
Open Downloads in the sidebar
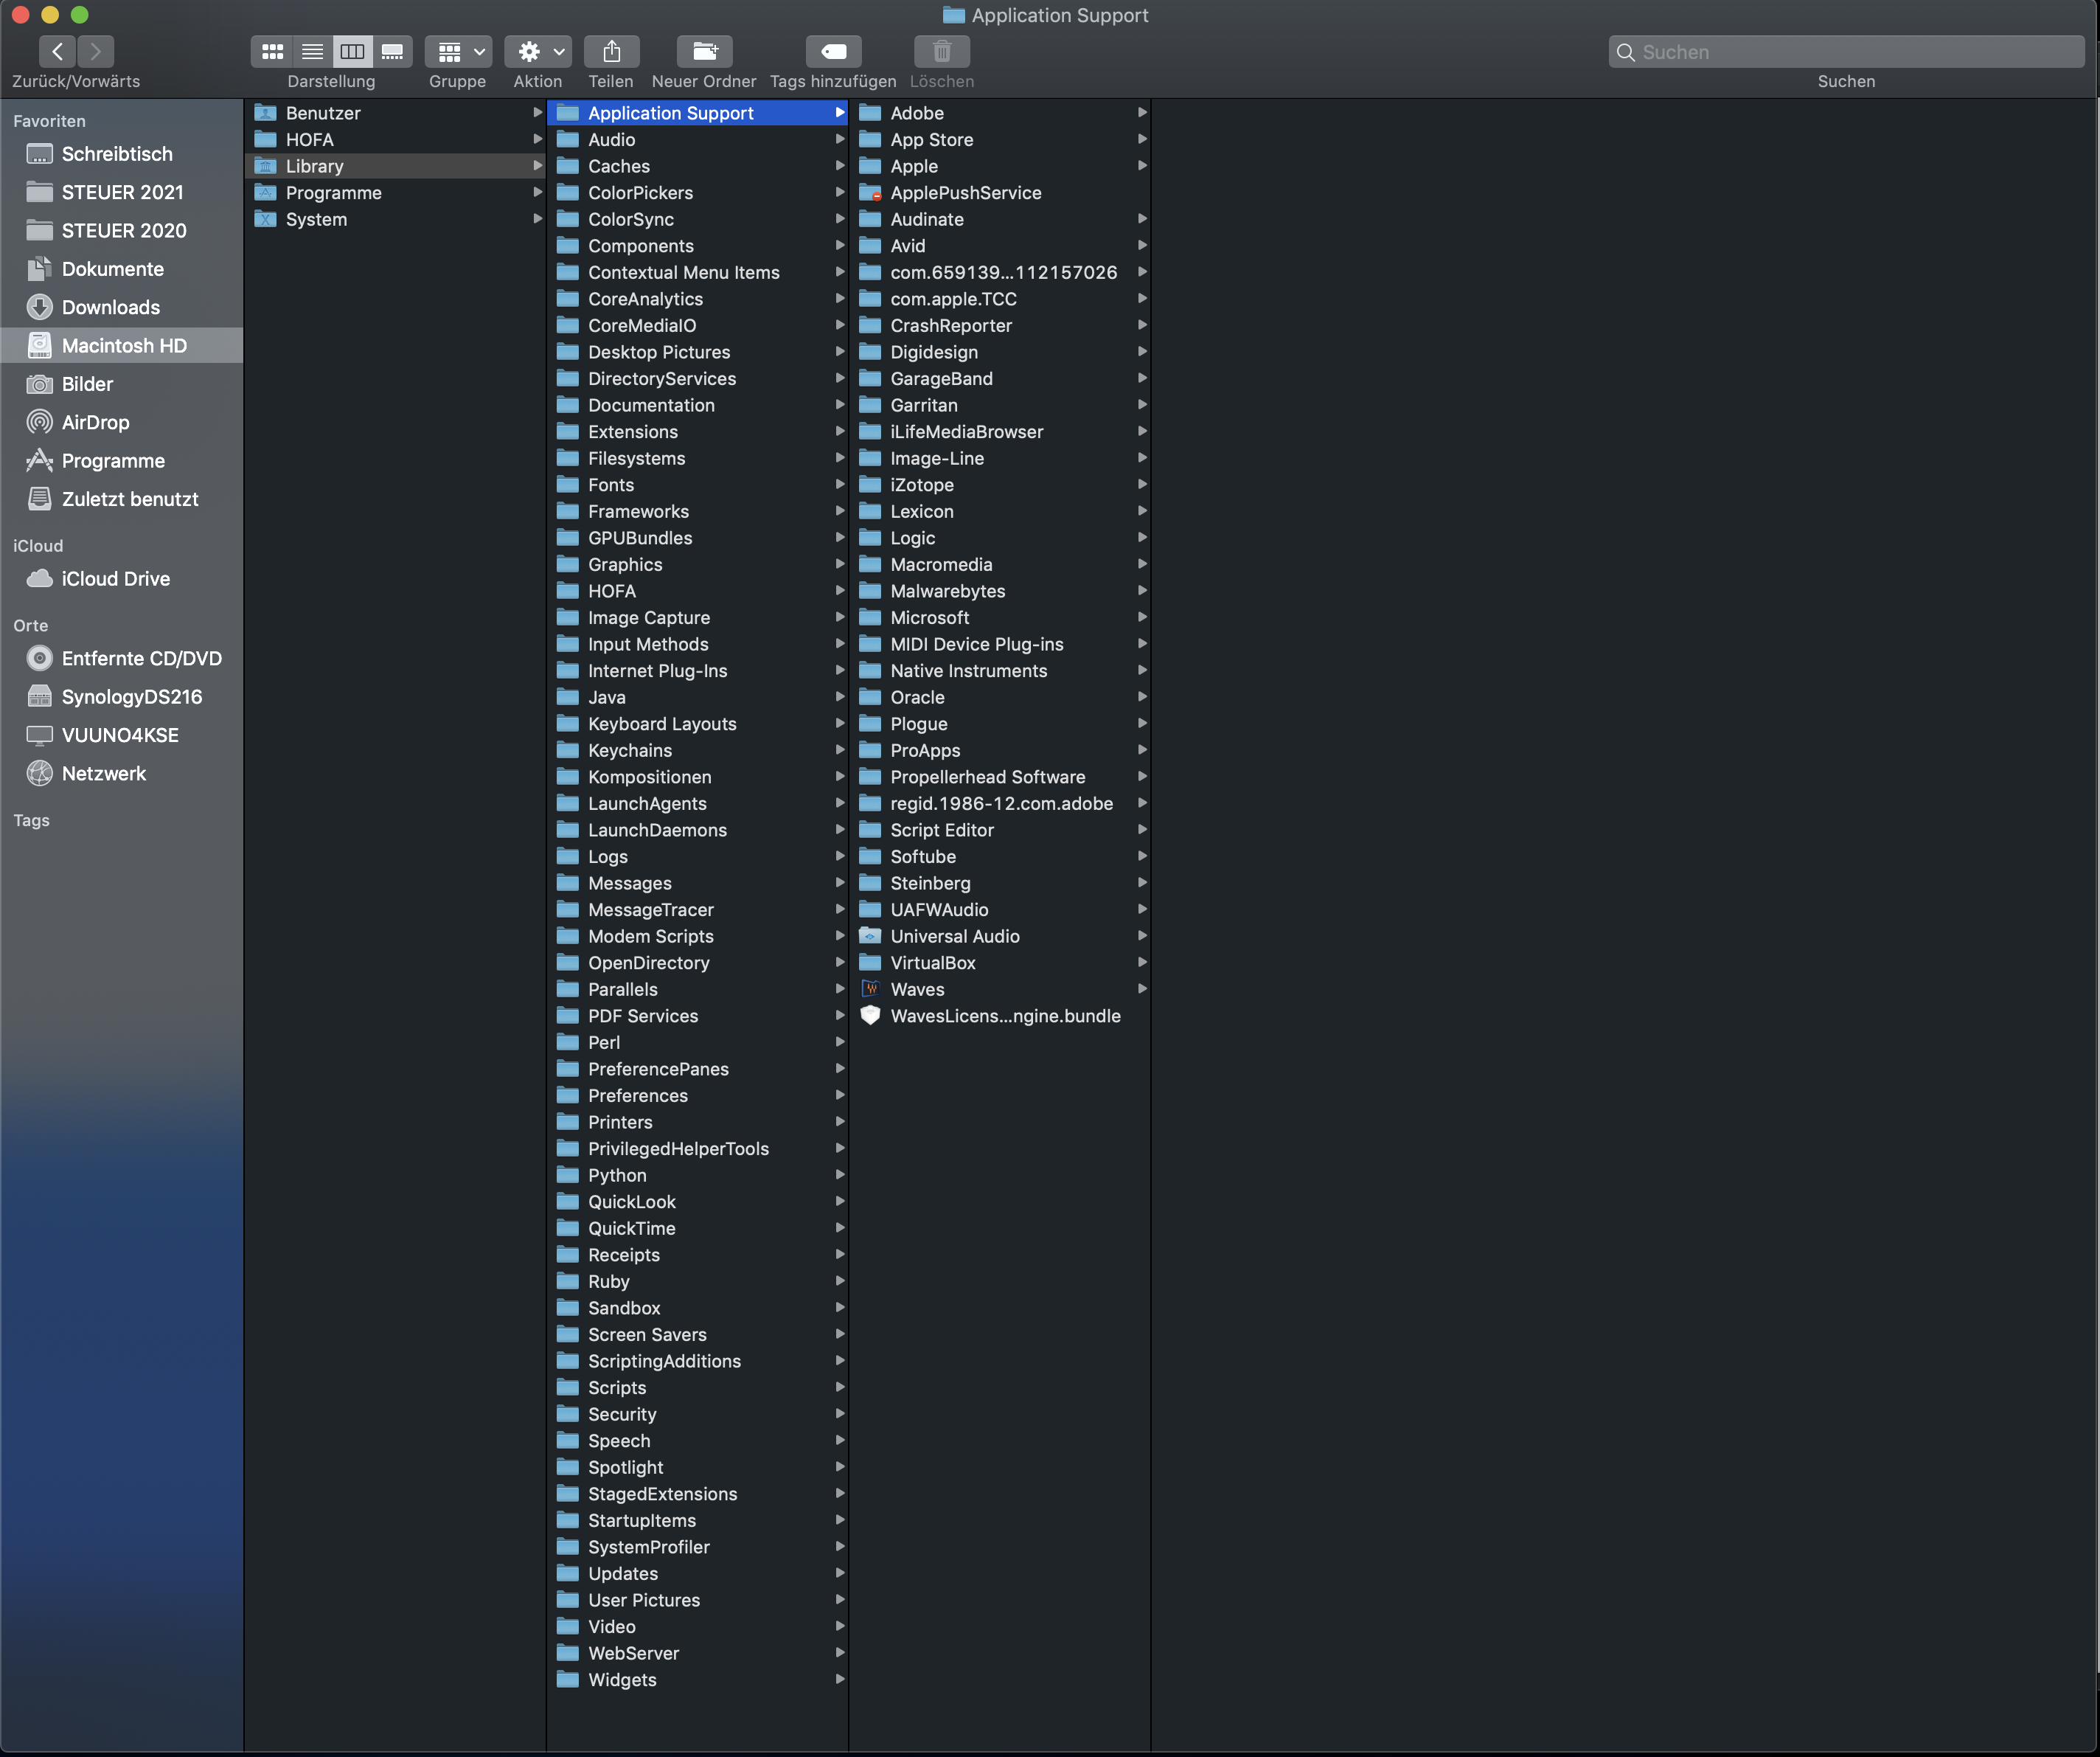click(x=110, y=307)
